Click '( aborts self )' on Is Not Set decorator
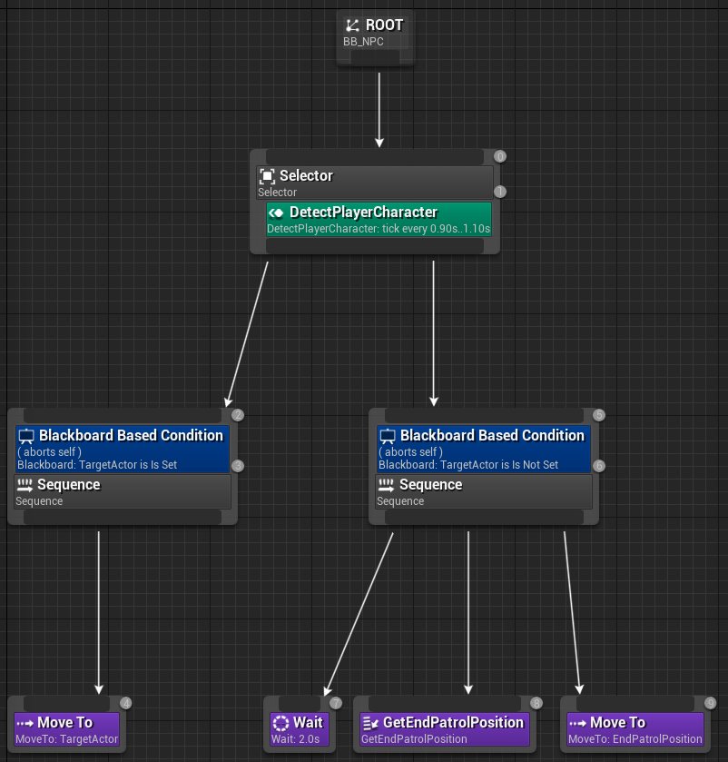This screenshot has width=728, height=762. 410,452
